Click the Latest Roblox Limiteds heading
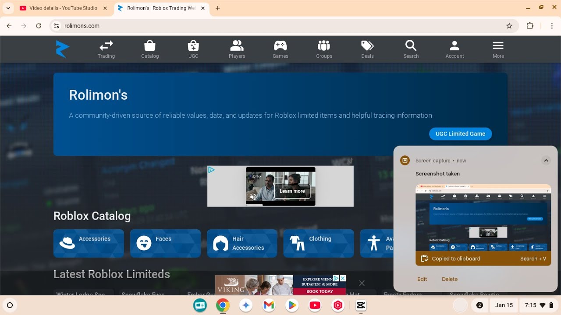Image resolution: width=561 pixels, height=315 pixels. [112, 274]
